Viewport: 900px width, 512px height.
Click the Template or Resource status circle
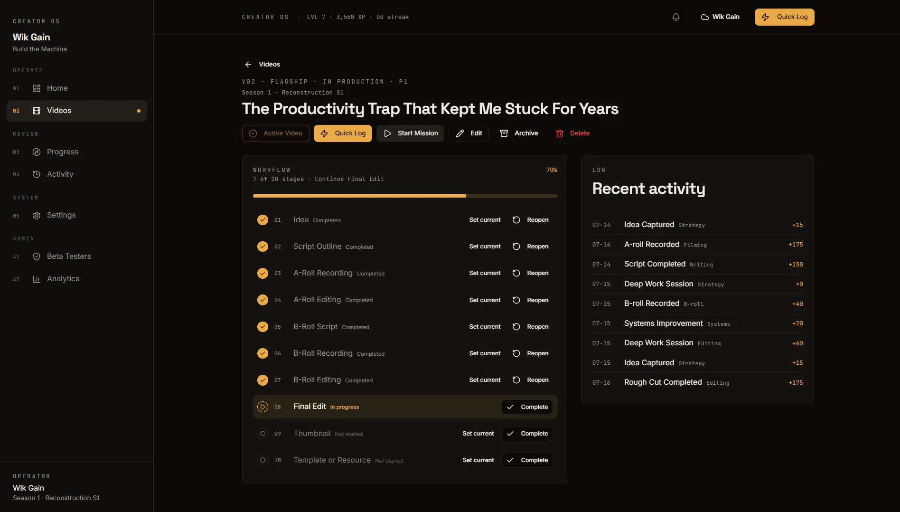tap(262, 460)
